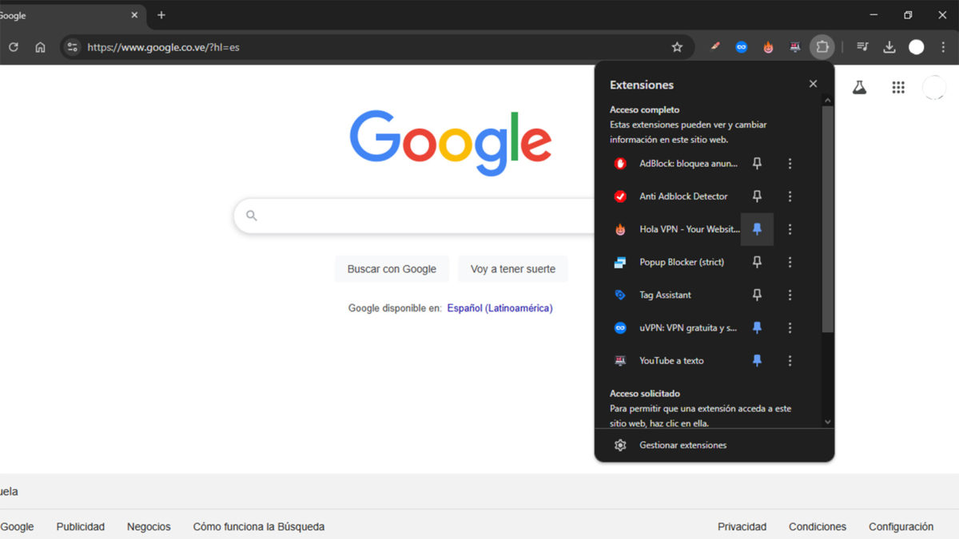Click the Hola VPN toolbar icon

tap(768, 46)
